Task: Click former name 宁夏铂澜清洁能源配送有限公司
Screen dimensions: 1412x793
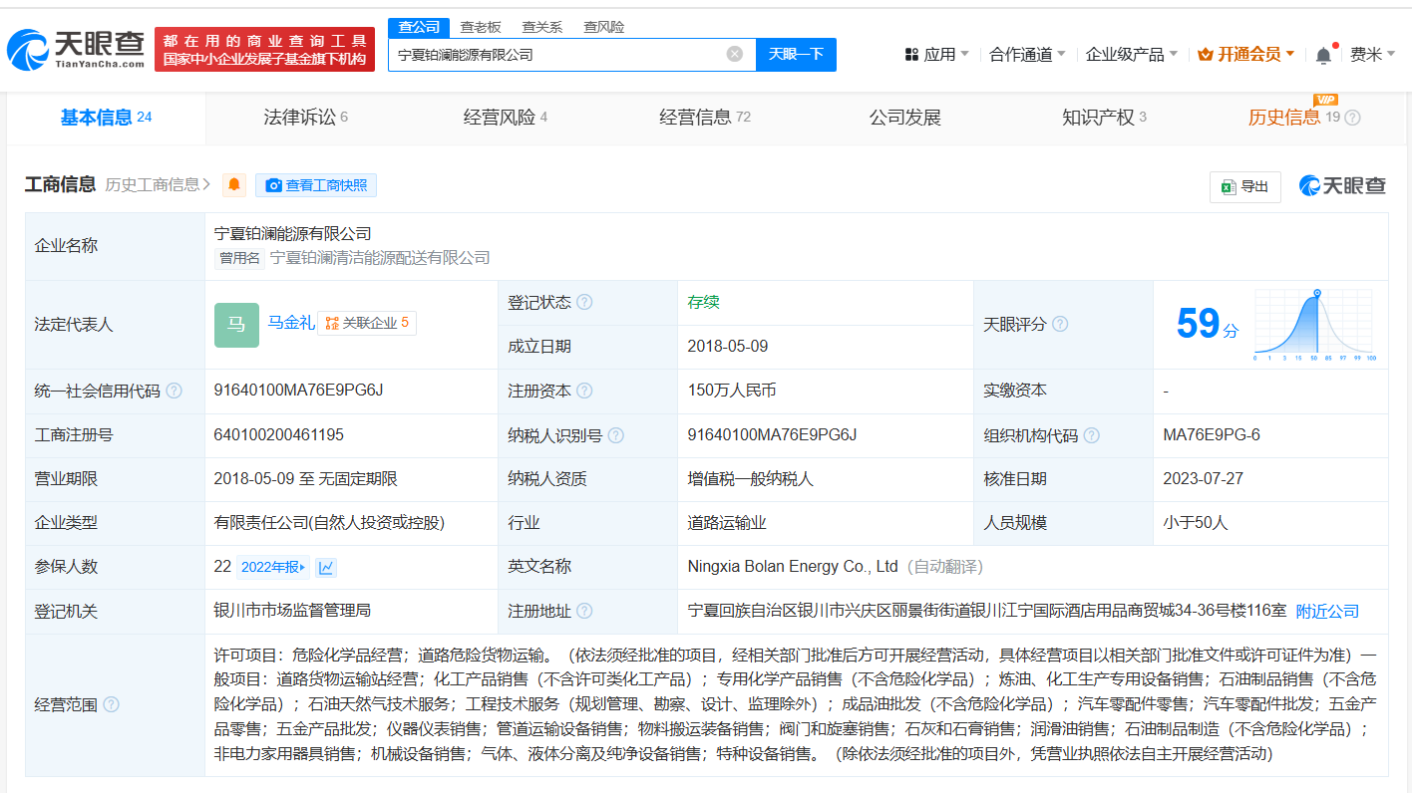Action: tap(380, 258)
